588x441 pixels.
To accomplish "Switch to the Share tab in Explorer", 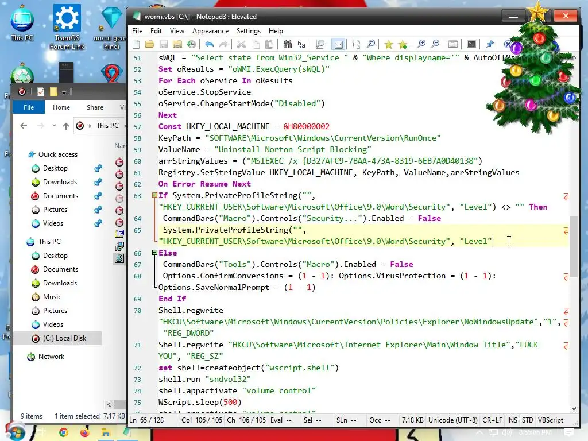I will click(95, 107).
